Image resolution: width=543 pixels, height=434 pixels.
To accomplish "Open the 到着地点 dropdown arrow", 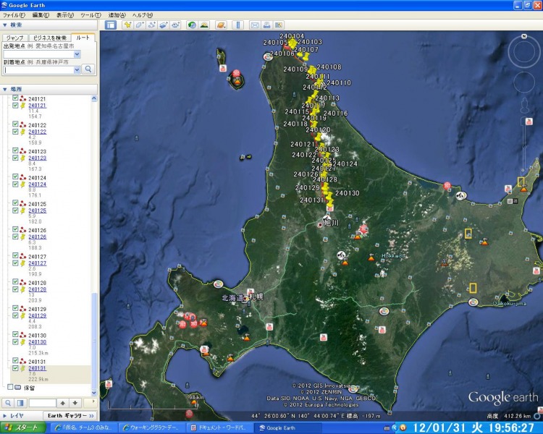I will point(77,69).
